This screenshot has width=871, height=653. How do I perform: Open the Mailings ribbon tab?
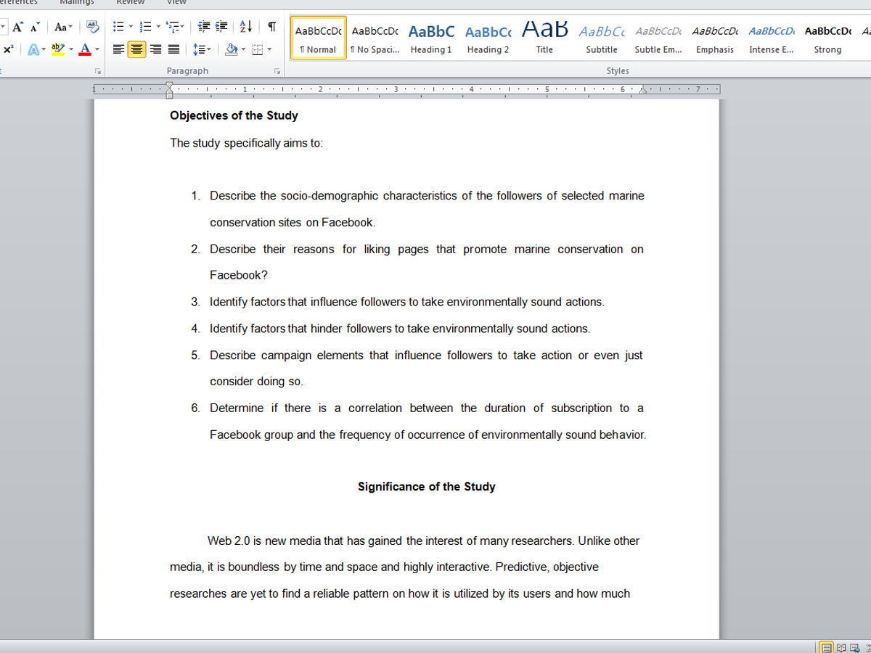pos(77,2)
